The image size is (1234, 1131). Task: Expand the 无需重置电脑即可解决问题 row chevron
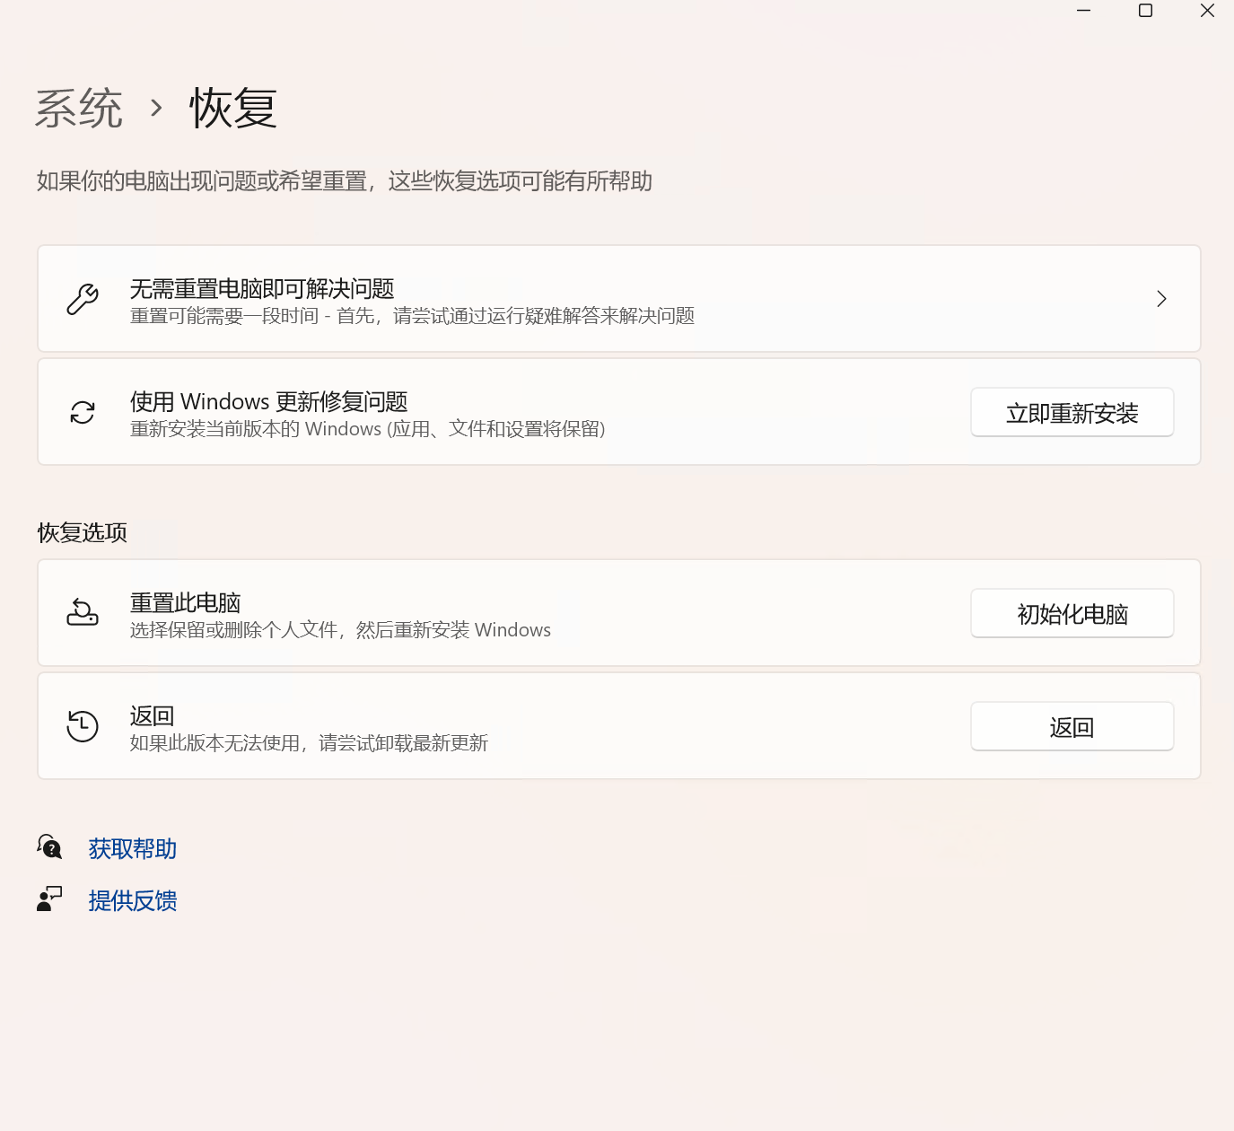tap(1161, 299)
